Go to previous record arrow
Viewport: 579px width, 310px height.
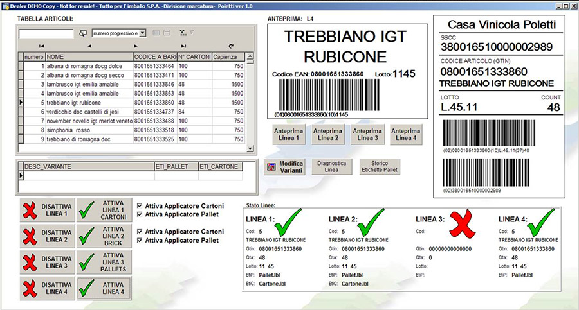[x=89, y=46]
